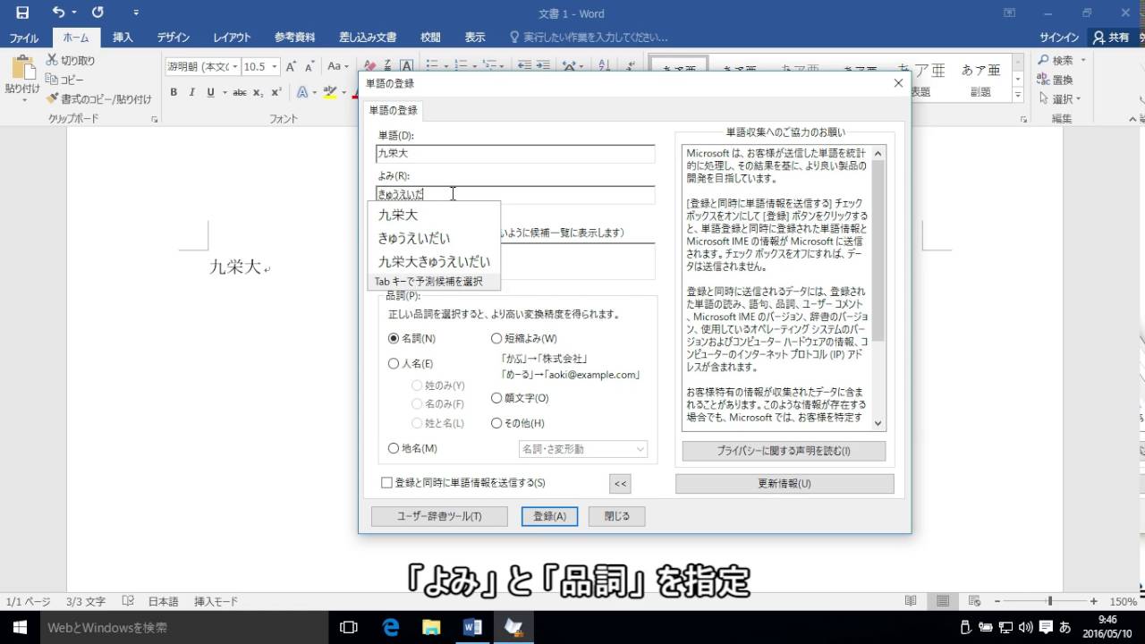Click the zoom in plus button
The image size is (1145, 644).
pos(1094,601)
